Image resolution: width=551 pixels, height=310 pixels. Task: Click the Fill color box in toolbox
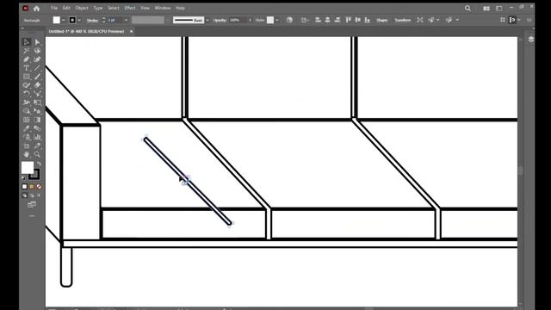tap(28, 168)
